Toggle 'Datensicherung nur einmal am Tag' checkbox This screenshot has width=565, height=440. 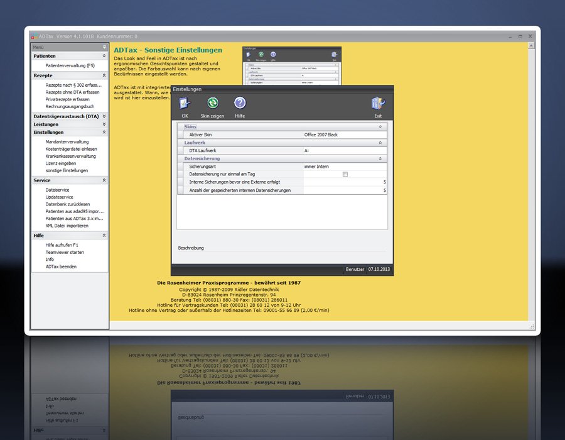coord(345,174)
